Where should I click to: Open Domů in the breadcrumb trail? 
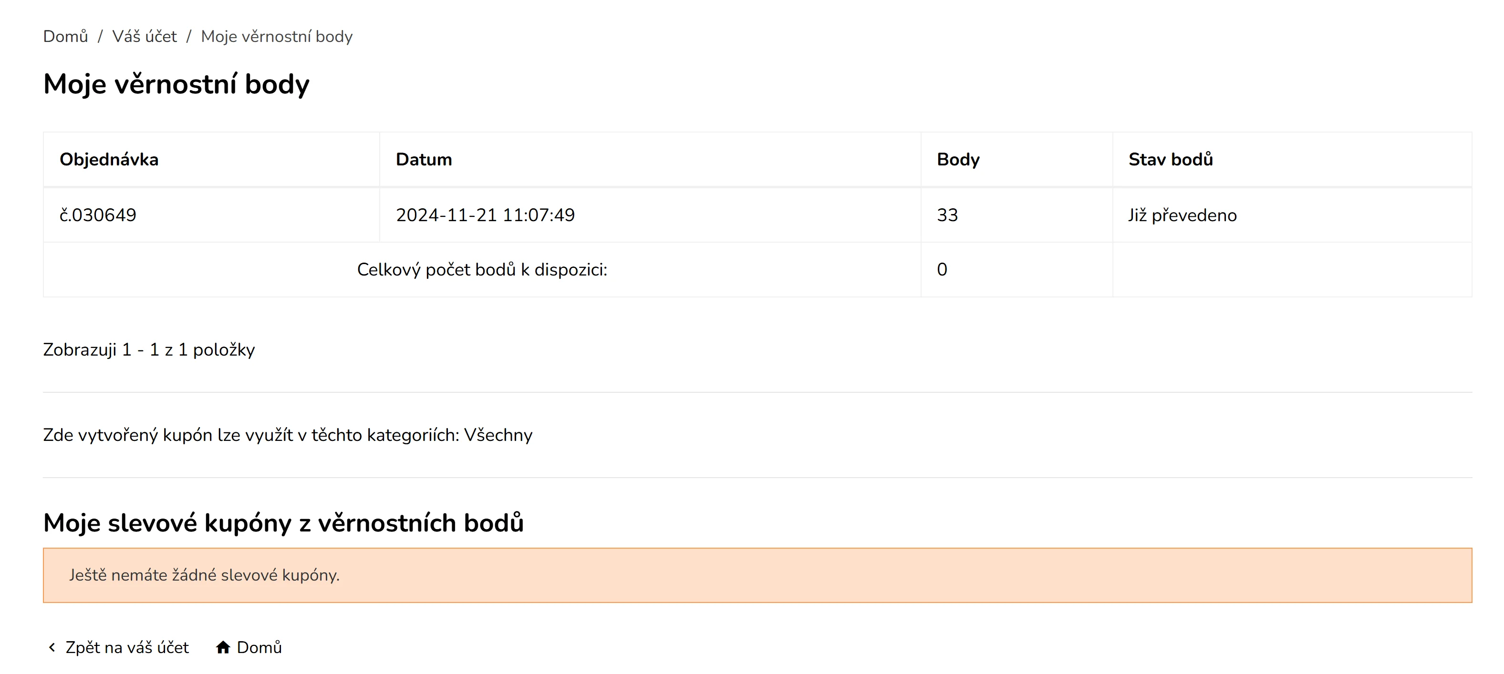click(x=65, y=37)
